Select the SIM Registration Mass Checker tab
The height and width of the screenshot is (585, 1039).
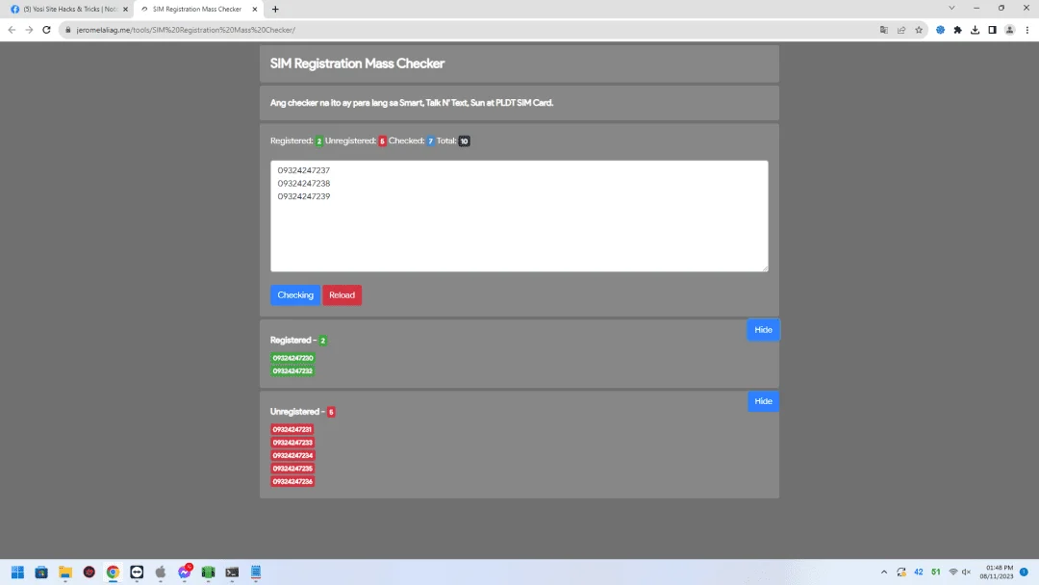coord(197,10)
